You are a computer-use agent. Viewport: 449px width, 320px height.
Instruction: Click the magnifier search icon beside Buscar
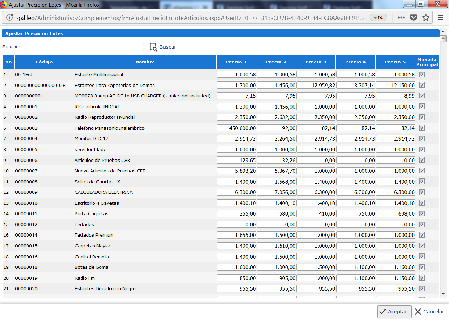(153, 47)
